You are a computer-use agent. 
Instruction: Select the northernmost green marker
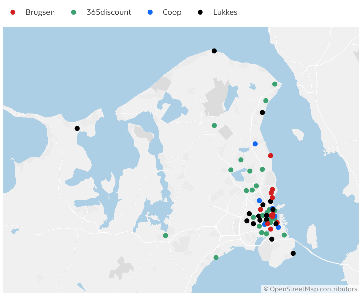click(x=275, y=84)
